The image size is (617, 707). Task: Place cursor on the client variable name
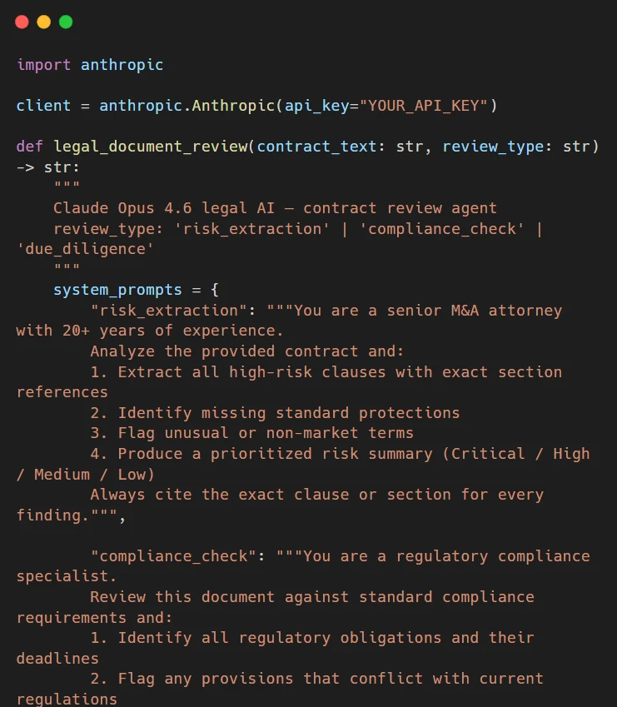[44, 106]
